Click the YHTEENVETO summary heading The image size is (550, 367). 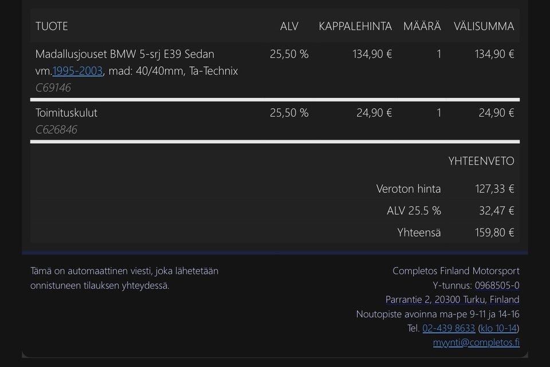[x=481, y=161]
